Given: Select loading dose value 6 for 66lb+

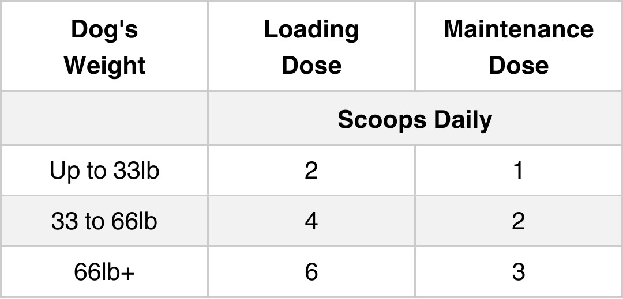Looking at the screenshot, I should click(311, 272).
